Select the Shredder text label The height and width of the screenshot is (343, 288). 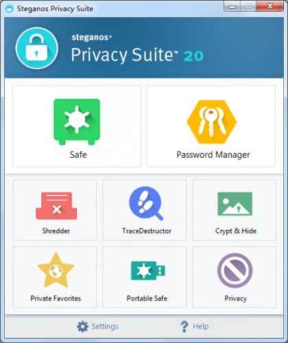(56, 230)
